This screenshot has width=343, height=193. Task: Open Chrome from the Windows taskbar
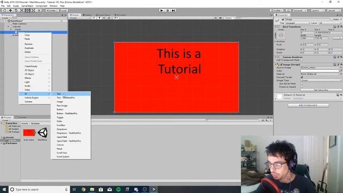pos(84,189)
